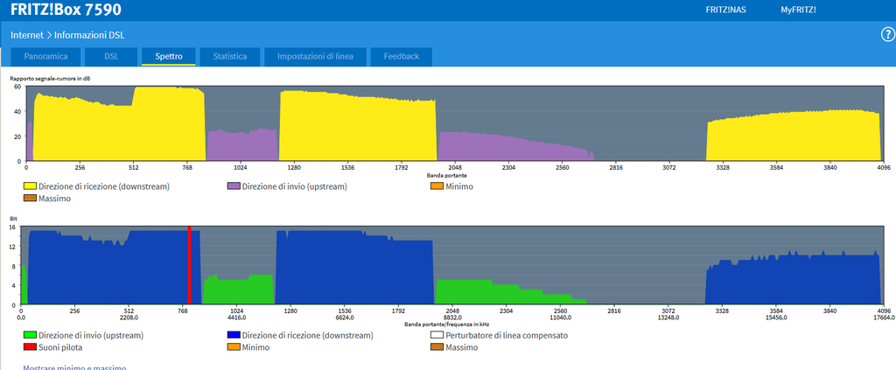Click the FRITZ!Box 7590 logo title
Screen dimensions: 896x370
(x=66, y=10)
